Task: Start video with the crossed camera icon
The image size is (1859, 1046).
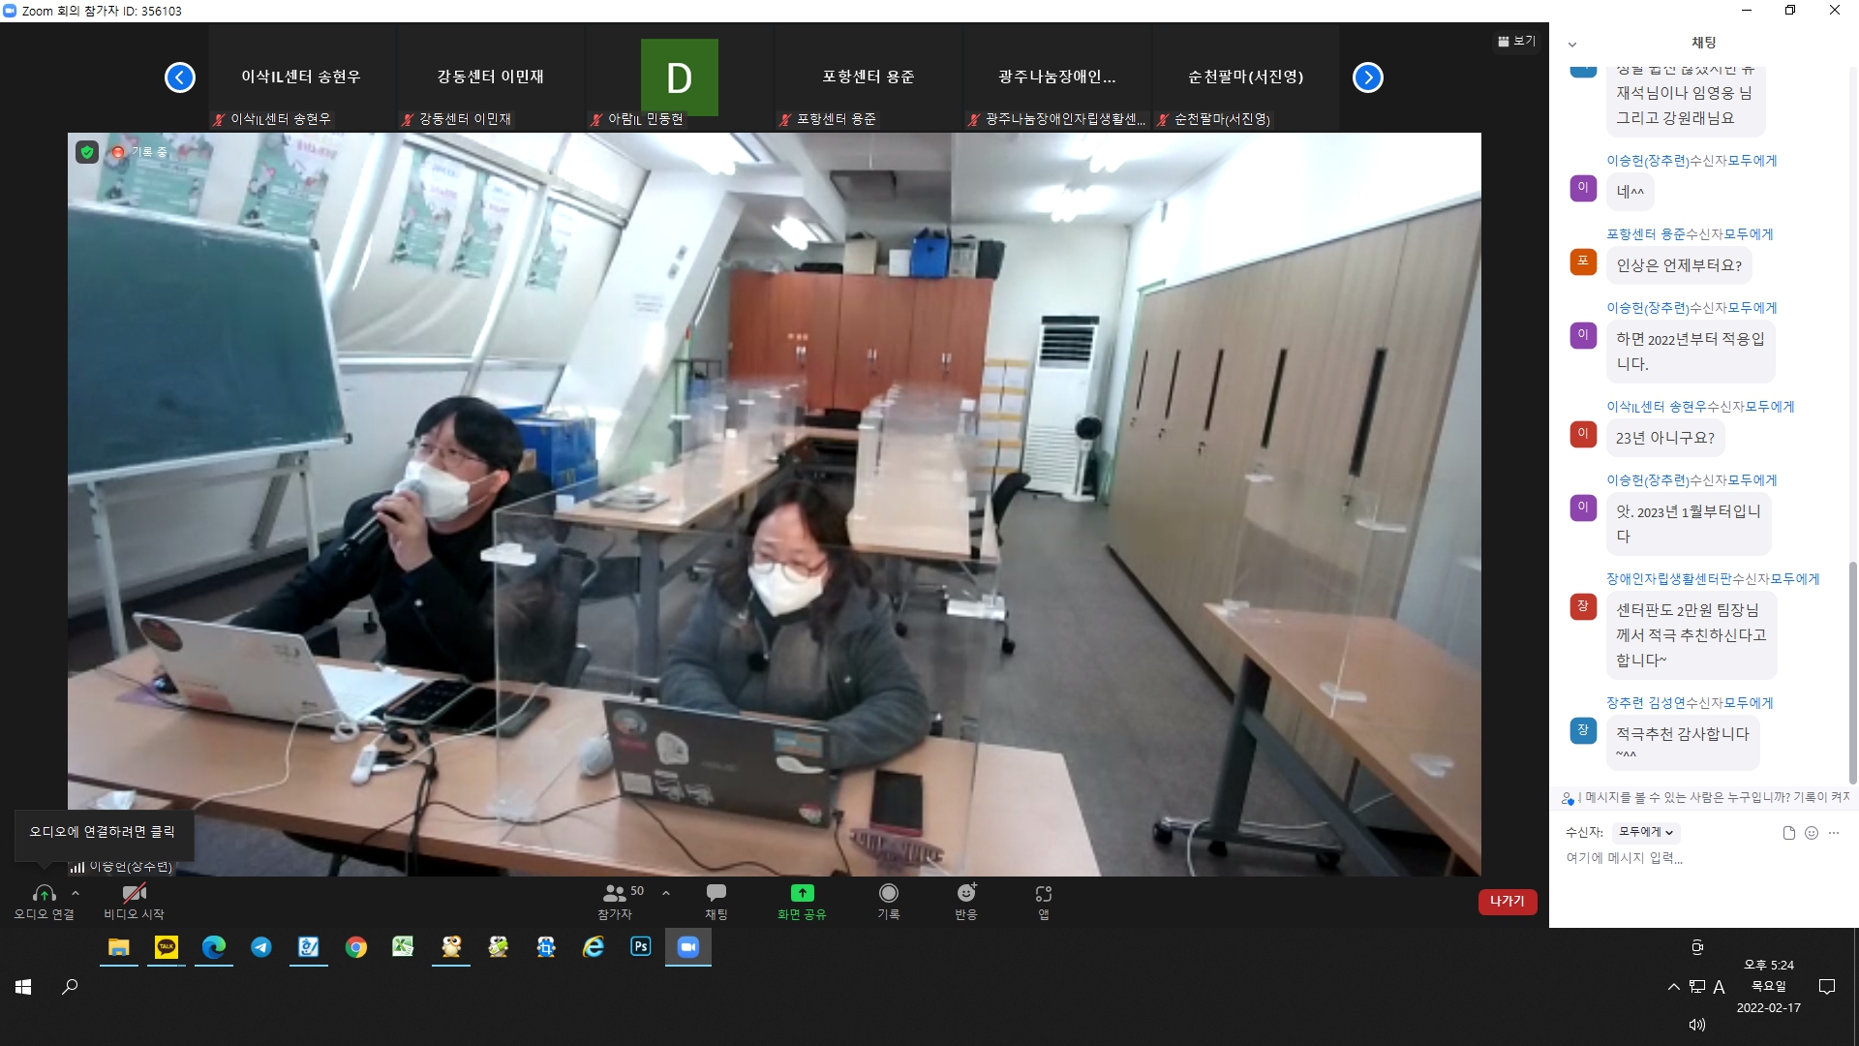Action: (x=134, y=893)
